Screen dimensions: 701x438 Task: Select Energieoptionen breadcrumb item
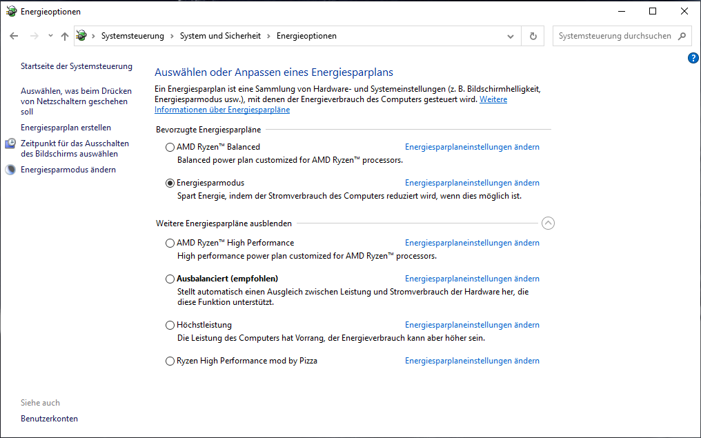306,36
